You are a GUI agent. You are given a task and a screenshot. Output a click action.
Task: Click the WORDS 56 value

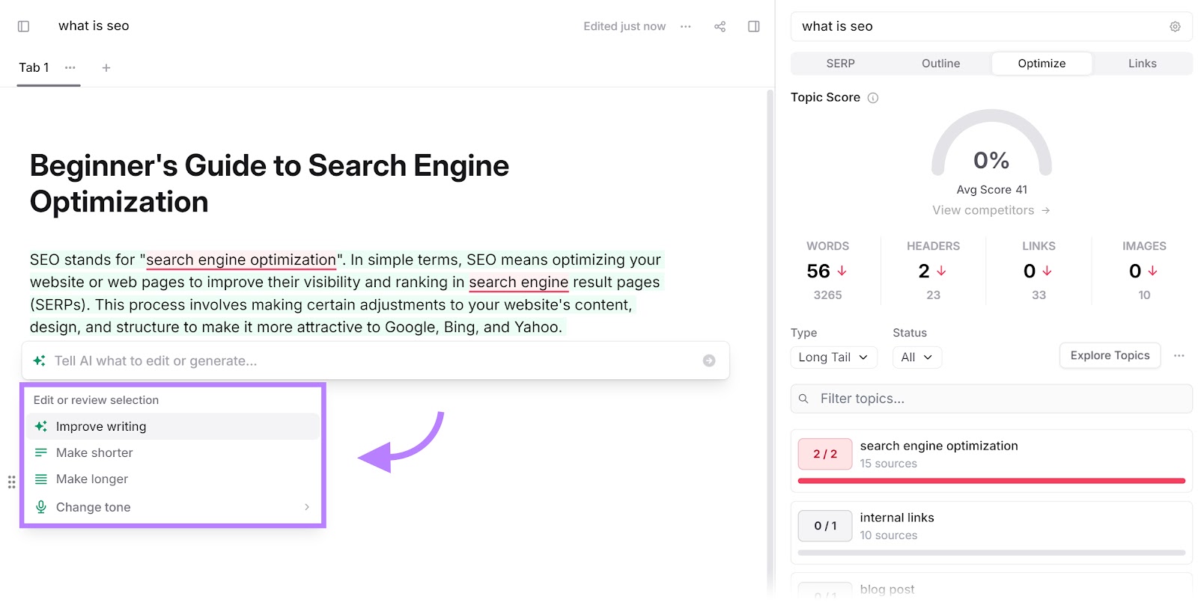818,271
